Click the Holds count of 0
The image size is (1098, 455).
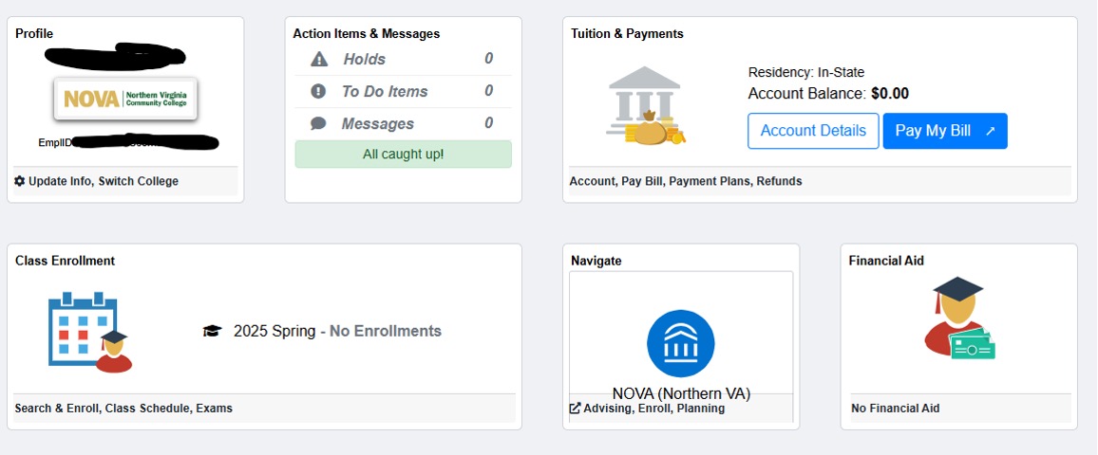(x=489, y=59)
